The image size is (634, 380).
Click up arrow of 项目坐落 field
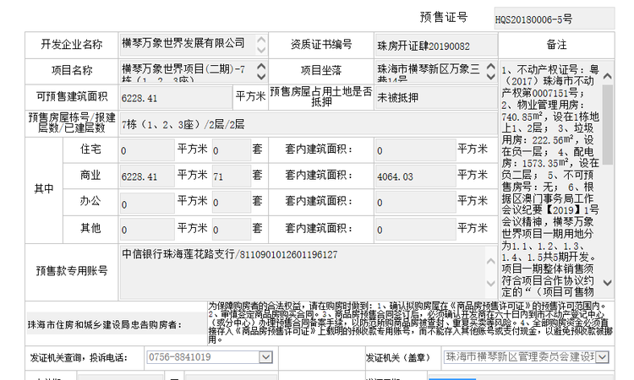491,66
